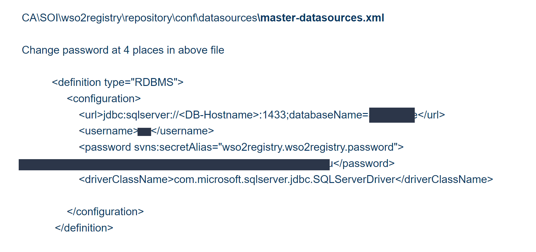This screenshot has width=536, height=252.
Task: Click the redacted database name block
Action: [x=392, y=115]
